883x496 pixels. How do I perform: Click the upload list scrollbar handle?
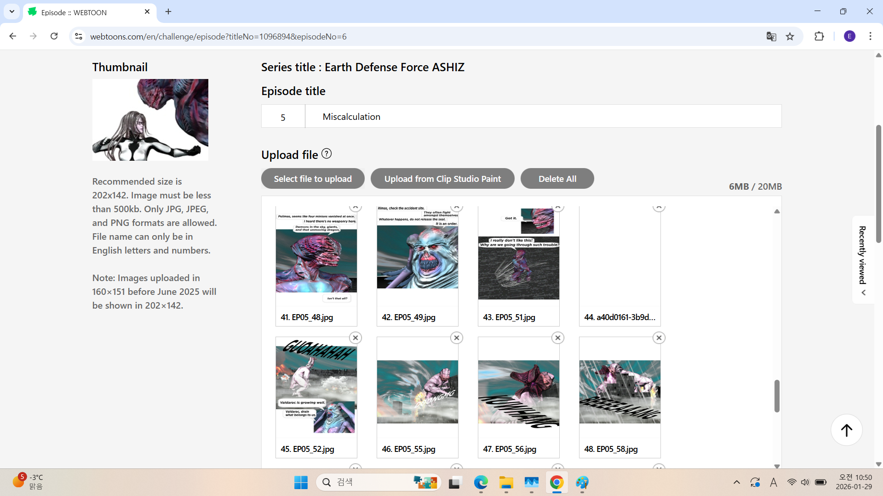777,396
